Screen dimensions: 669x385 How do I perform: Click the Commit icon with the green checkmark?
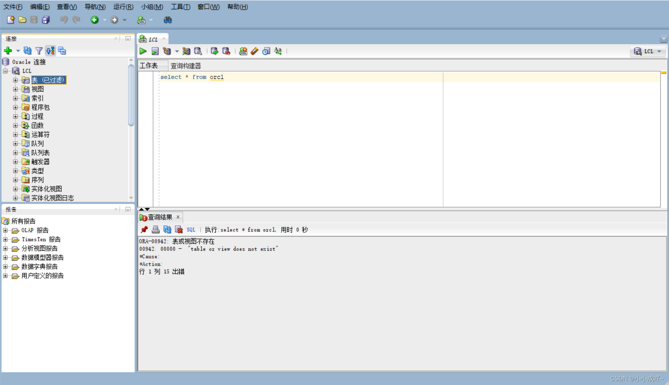(x=214, y=51)
